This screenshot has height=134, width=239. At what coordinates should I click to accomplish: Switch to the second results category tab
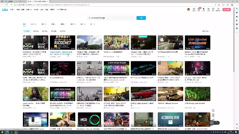tap(33, 24)
